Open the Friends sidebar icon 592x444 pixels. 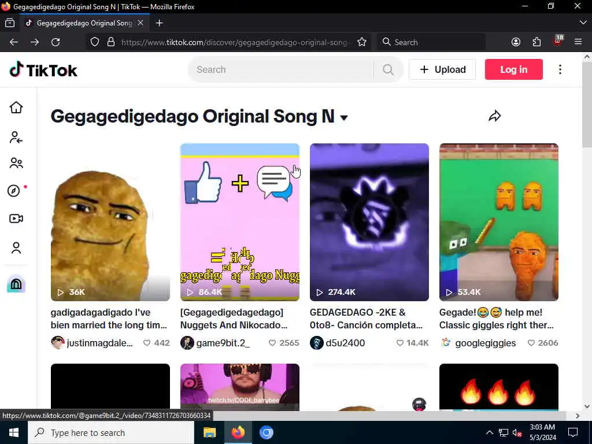coord(16,162)
